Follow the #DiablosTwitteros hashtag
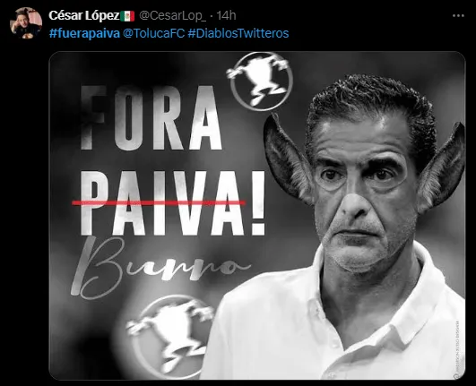476x386 pixels. (238, 33)
